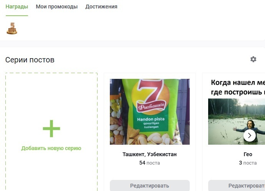Click the 54 поста count
The height and width of the screenshot is (191, 265).
(149, 163)
